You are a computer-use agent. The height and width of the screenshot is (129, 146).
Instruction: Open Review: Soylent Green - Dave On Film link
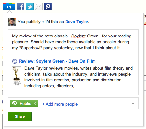(57, 61)
